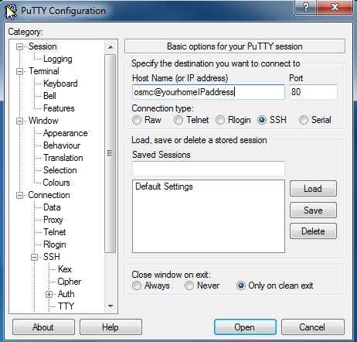
Task: Open the Terminal category
Action: (x=44, y=71)
